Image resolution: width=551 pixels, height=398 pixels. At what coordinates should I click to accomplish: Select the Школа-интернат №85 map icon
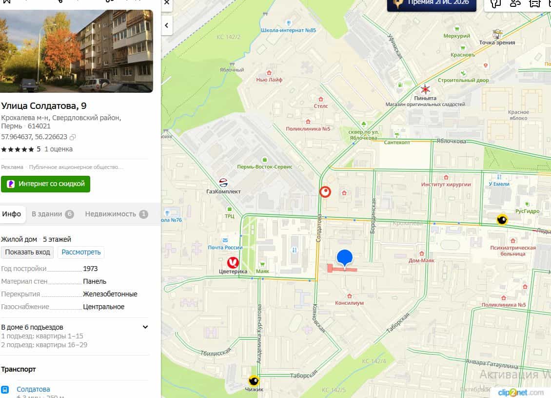pos(289,23)
